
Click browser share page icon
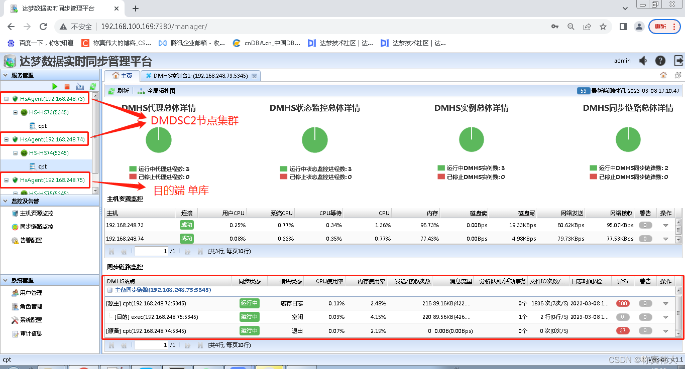tap(587, 27)
